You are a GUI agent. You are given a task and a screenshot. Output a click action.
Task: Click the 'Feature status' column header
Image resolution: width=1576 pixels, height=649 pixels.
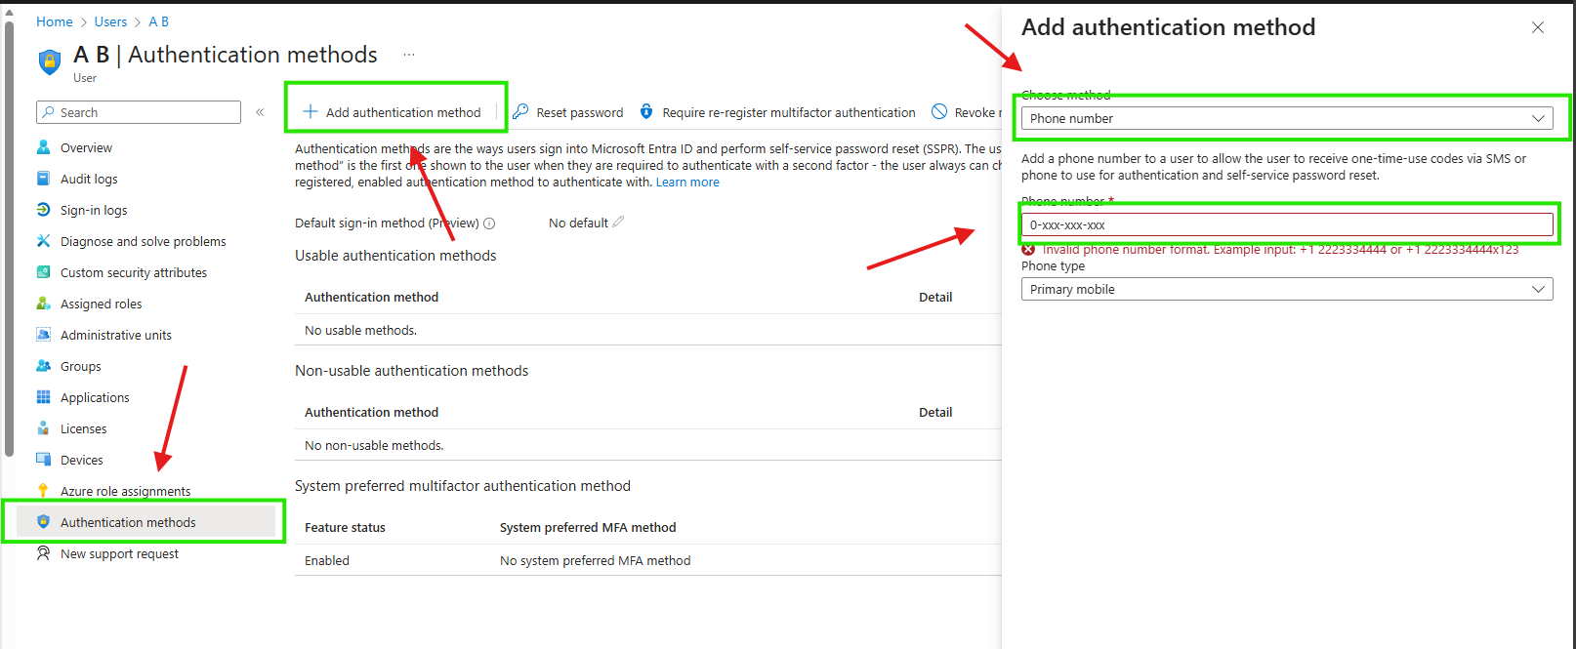[345, 527]
